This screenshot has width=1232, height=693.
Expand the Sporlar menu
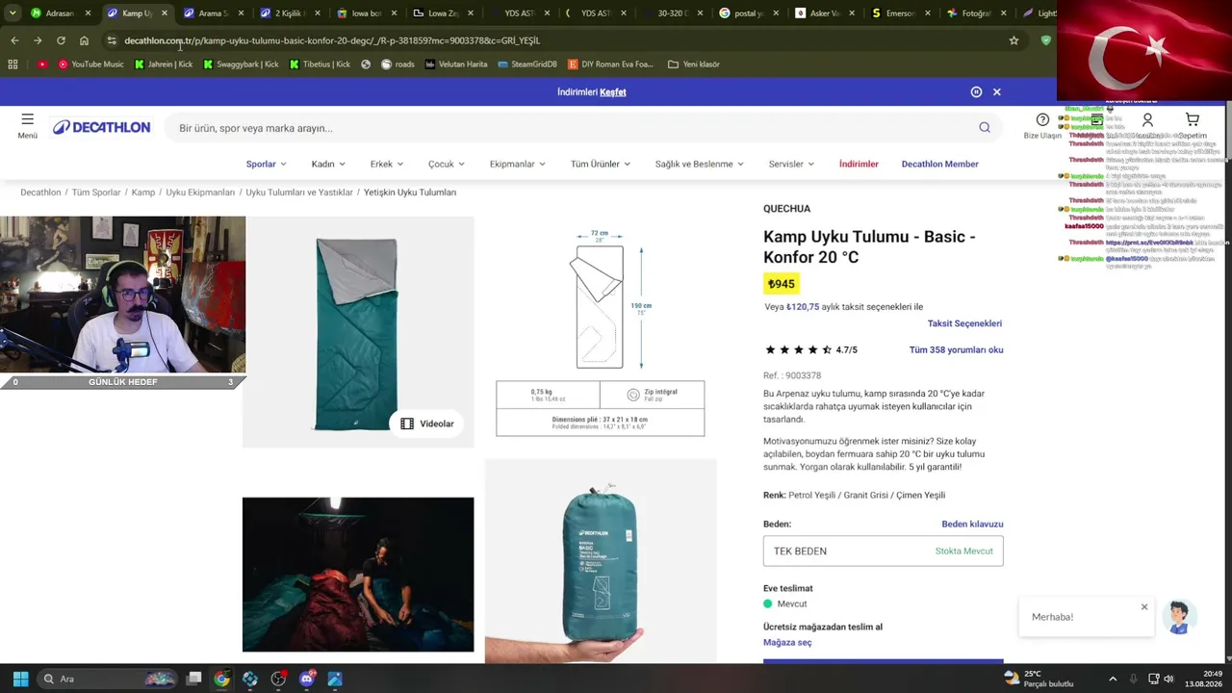point(267,164)
